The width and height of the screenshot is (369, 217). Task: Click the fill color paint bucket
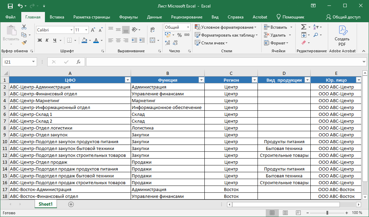point(84,40)
